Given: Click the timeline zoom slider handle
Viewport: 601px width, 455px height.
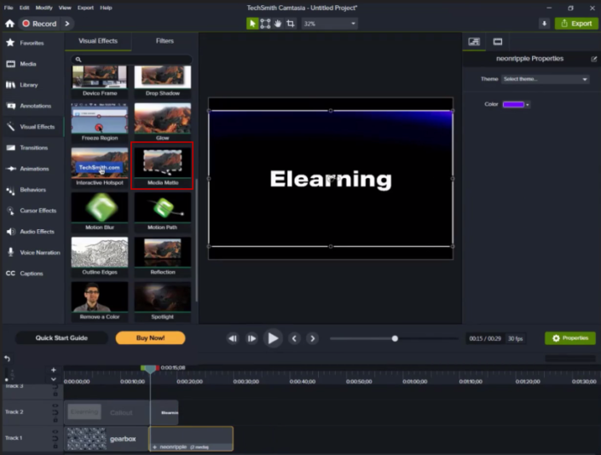Looking at the screenshot, I should 7,379.
